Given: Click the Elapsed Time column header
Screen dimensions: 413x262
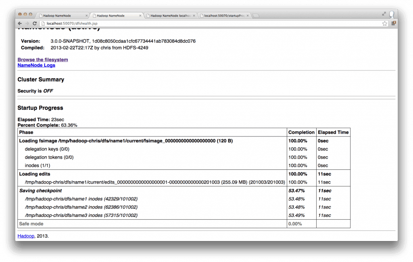Looking at the screenshot, I should tap(333, 132).
